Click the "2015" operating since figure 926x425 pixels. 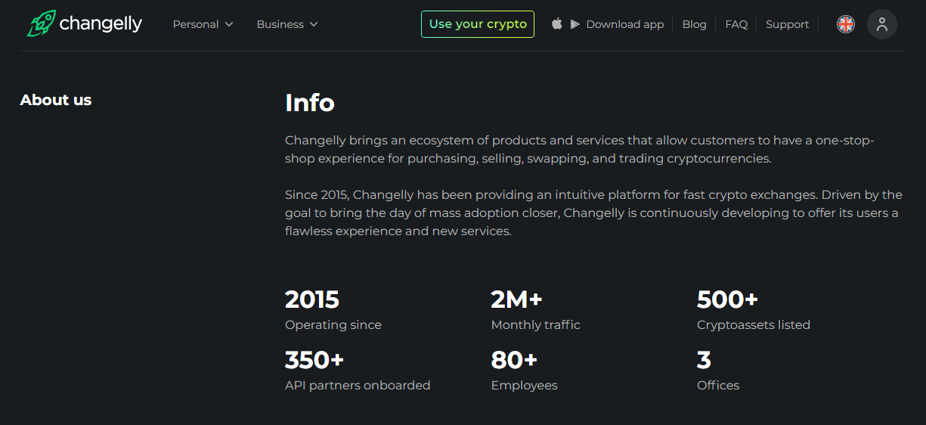point(312,299)
